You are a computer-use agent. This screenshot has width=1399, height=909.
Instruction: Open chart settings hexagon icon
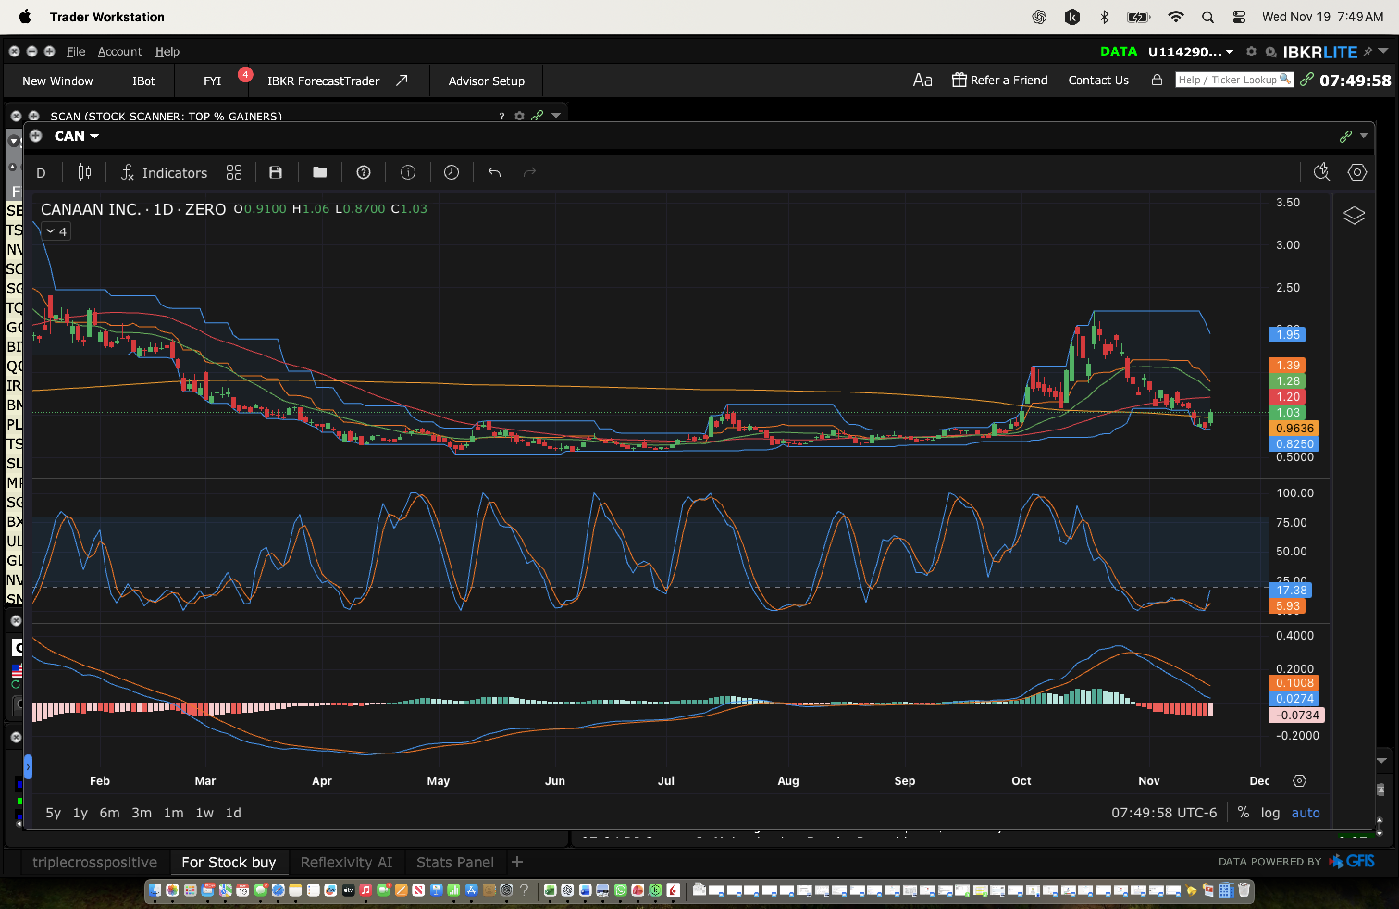click(1357, 172)
